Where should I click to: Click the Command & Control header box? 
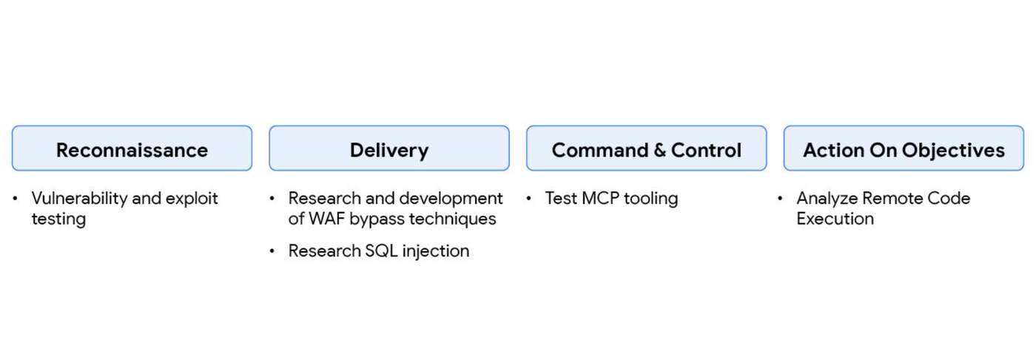(646, 148)
